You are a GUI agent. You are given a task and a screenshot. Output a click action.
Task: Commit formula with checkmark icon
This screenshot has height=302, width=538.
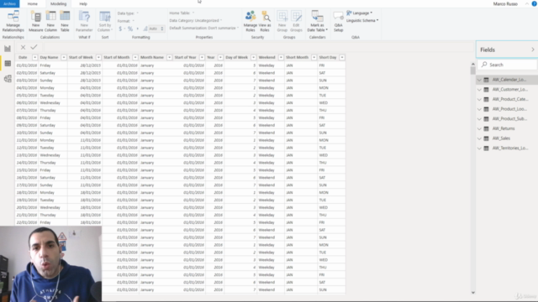point(34,47)
